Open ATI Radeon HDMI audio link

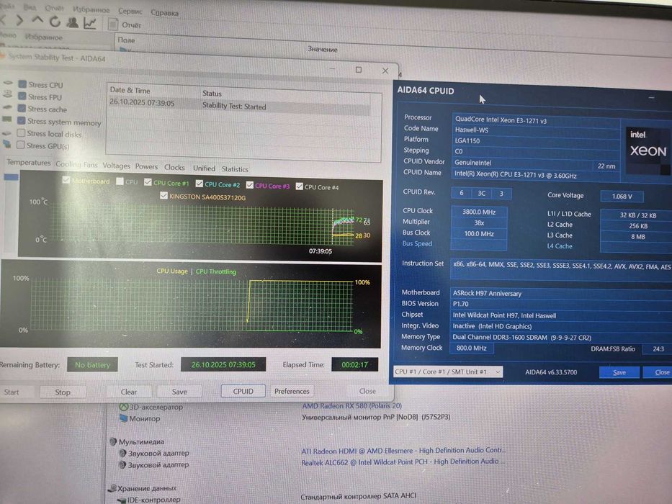(403, 451)
